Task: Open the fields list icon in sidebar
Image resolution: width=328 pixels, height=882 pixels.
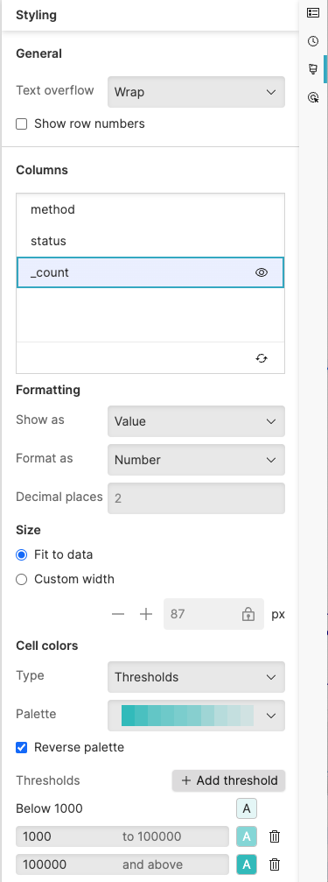Action: 313,13
